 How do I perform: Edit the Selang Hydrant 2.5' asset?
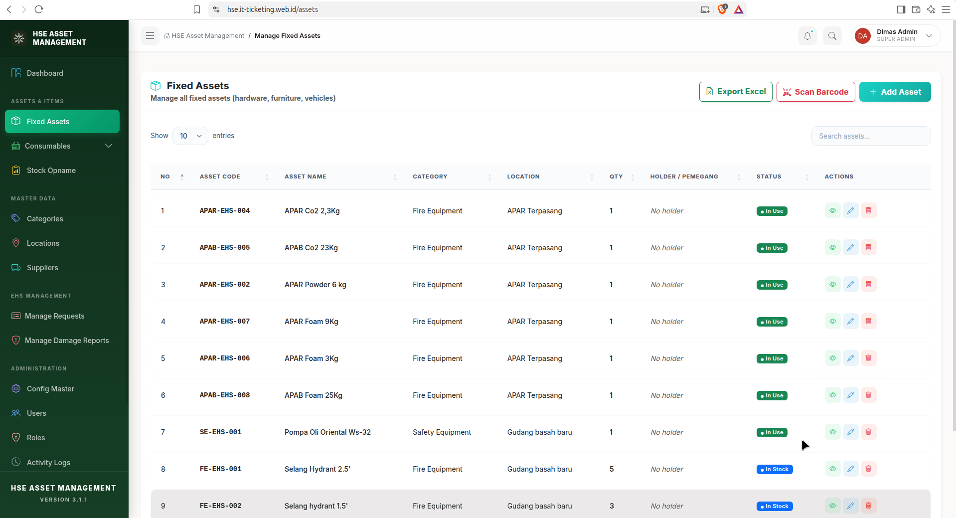850,469
